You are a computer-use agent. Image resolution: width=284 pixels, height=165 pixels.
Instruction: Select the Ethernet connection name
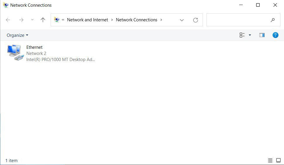[x=35, y=47]
